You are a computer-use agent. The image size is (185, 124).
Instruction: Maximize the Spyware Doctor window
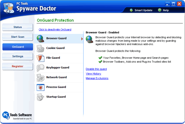[x=173, y=4]
